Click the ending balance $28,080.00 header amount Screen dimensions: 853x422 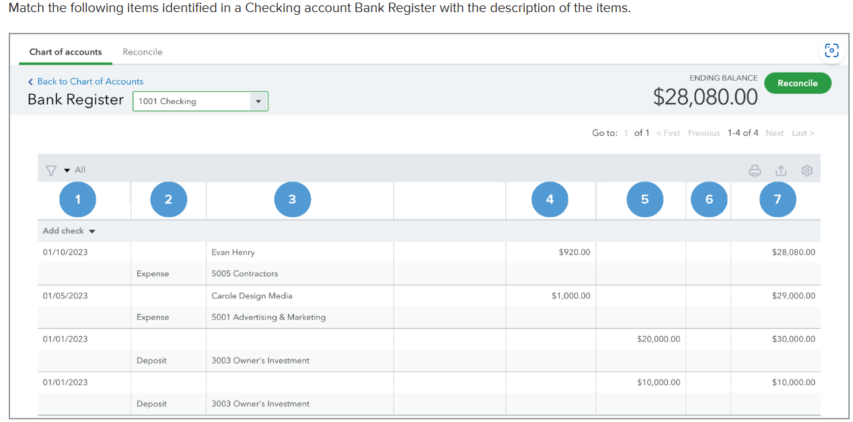(x=705, y=97)
